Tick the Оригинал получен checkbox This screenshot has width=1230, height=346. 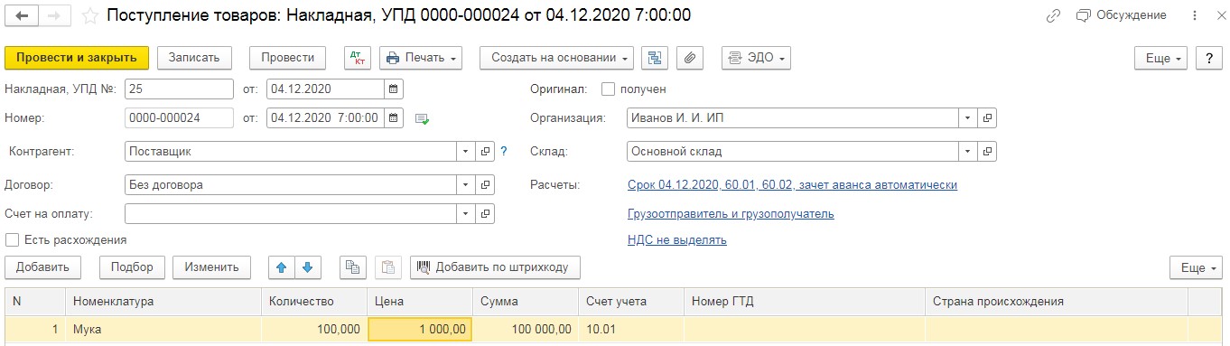(x=608, y=89)
